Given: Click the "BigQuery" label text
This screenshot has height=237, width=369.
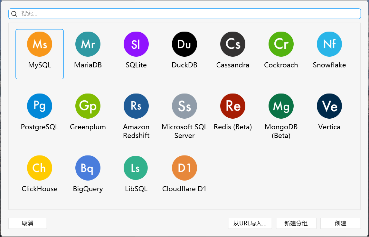Looking at the screenshot, I should tap(88, 189).
